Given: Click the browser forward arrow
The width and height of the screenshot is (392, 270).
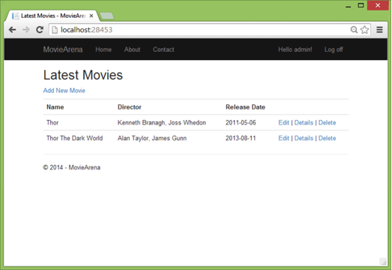Looking at the screenshot, I should pos(26,30).
